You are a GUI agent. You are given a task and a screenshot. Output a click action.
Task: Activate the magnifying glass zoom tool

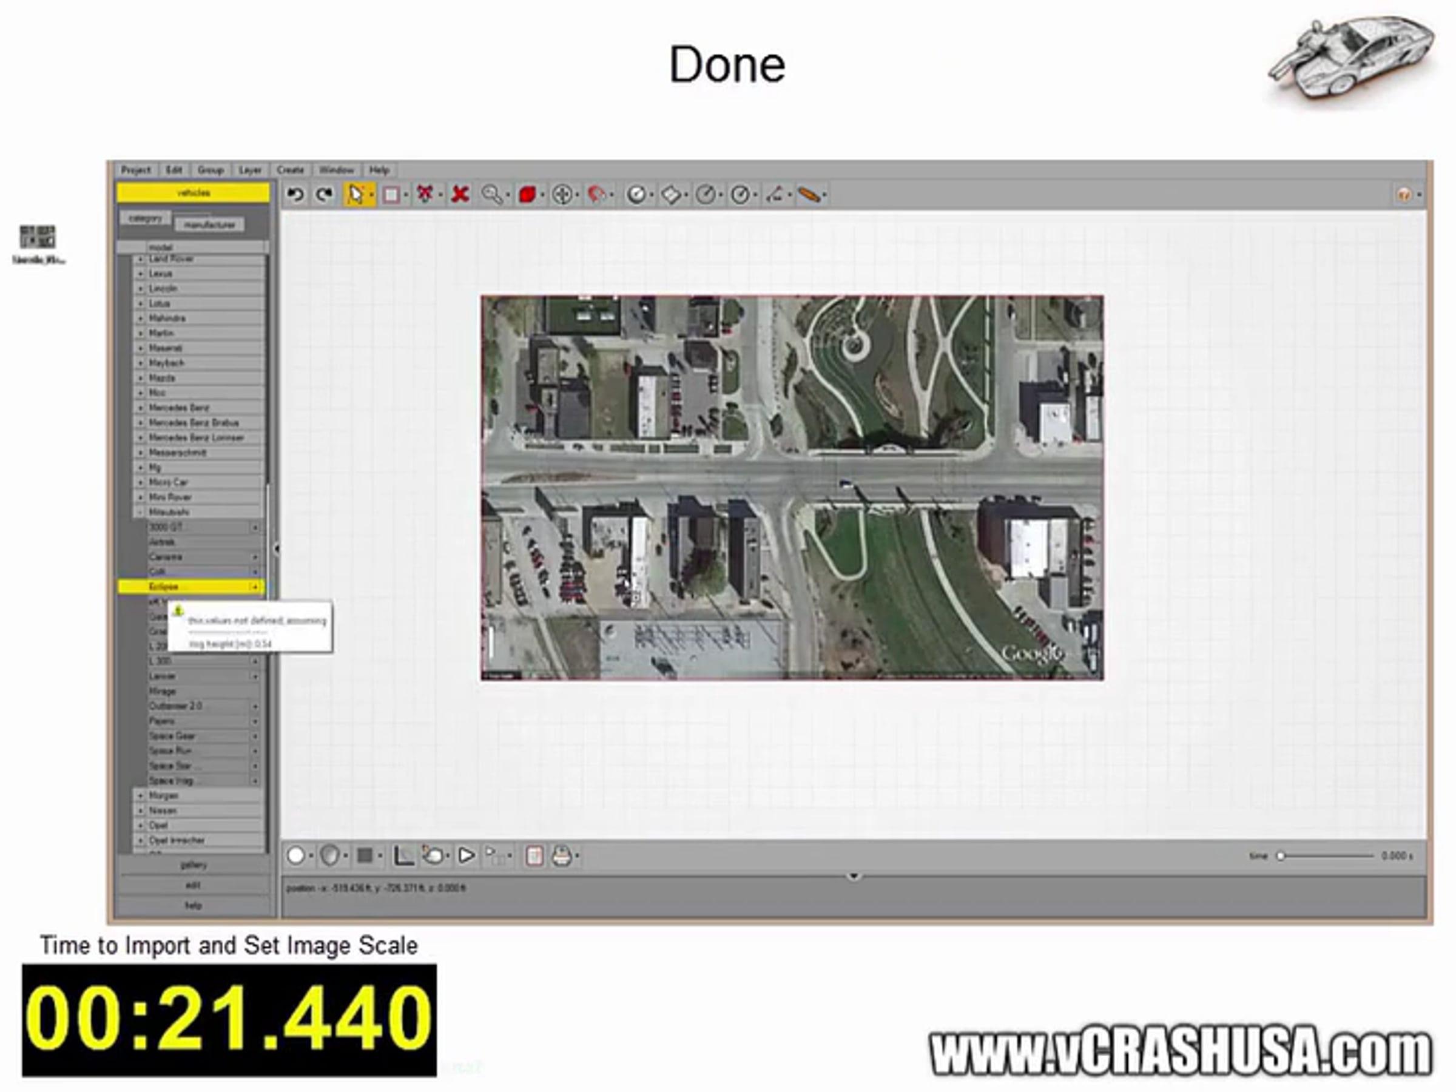click(x=491, y=195)
